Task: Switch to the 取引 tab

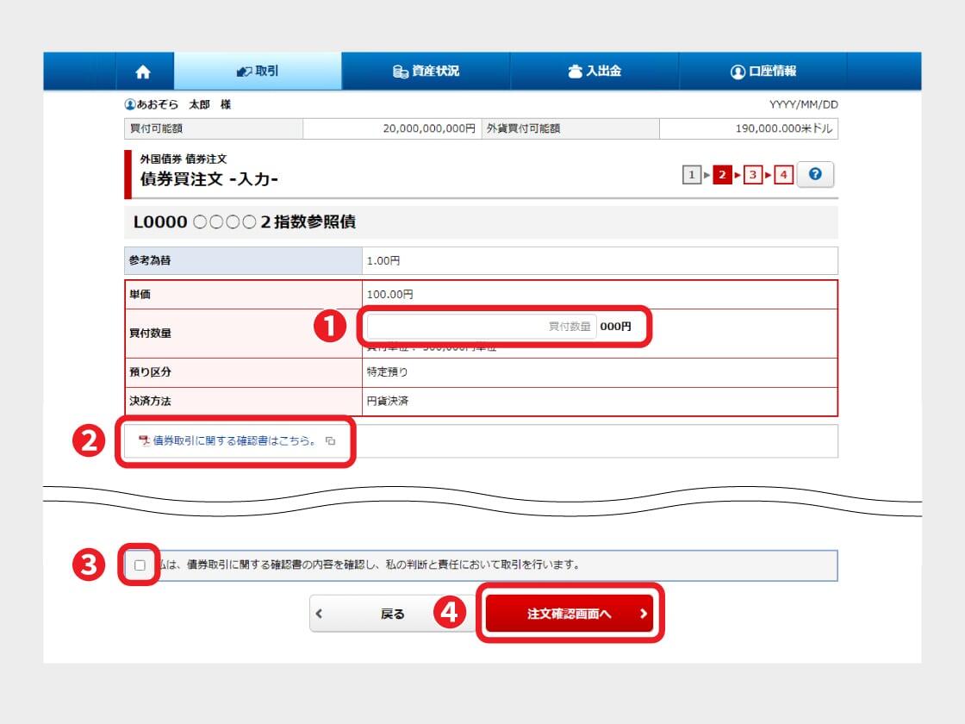Action: [x=258, y=72]
